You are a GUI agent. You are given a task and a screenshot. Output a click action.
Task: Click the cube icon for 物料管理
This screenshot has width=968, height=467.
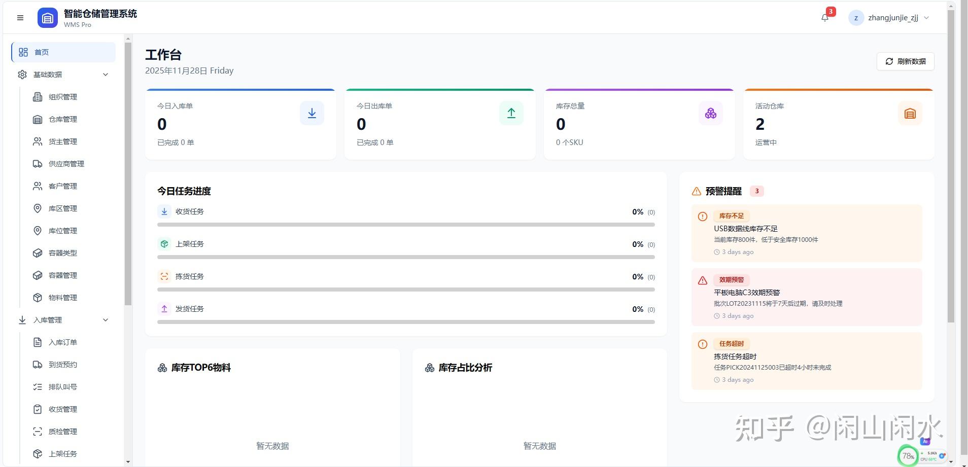[38, 298]
